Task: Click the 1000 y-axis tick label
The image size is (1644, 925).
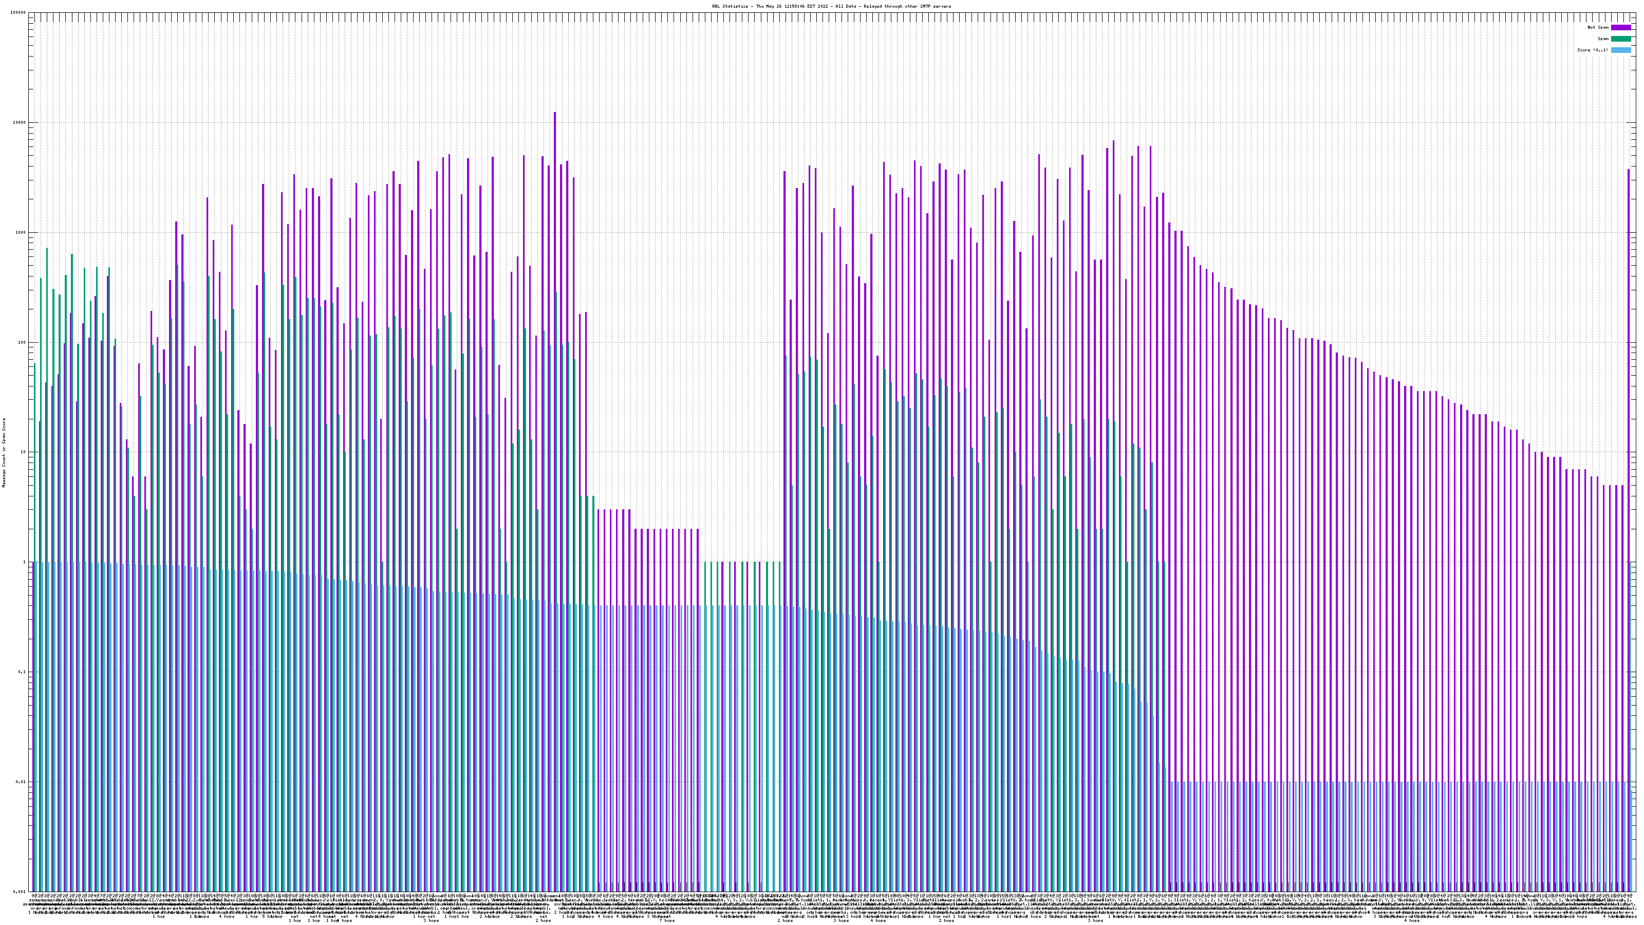Action: coord(22,232)
